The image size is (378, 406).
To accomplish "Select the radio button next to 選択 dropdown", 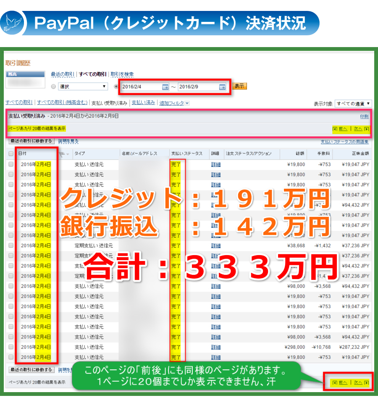I will (53, 87).
